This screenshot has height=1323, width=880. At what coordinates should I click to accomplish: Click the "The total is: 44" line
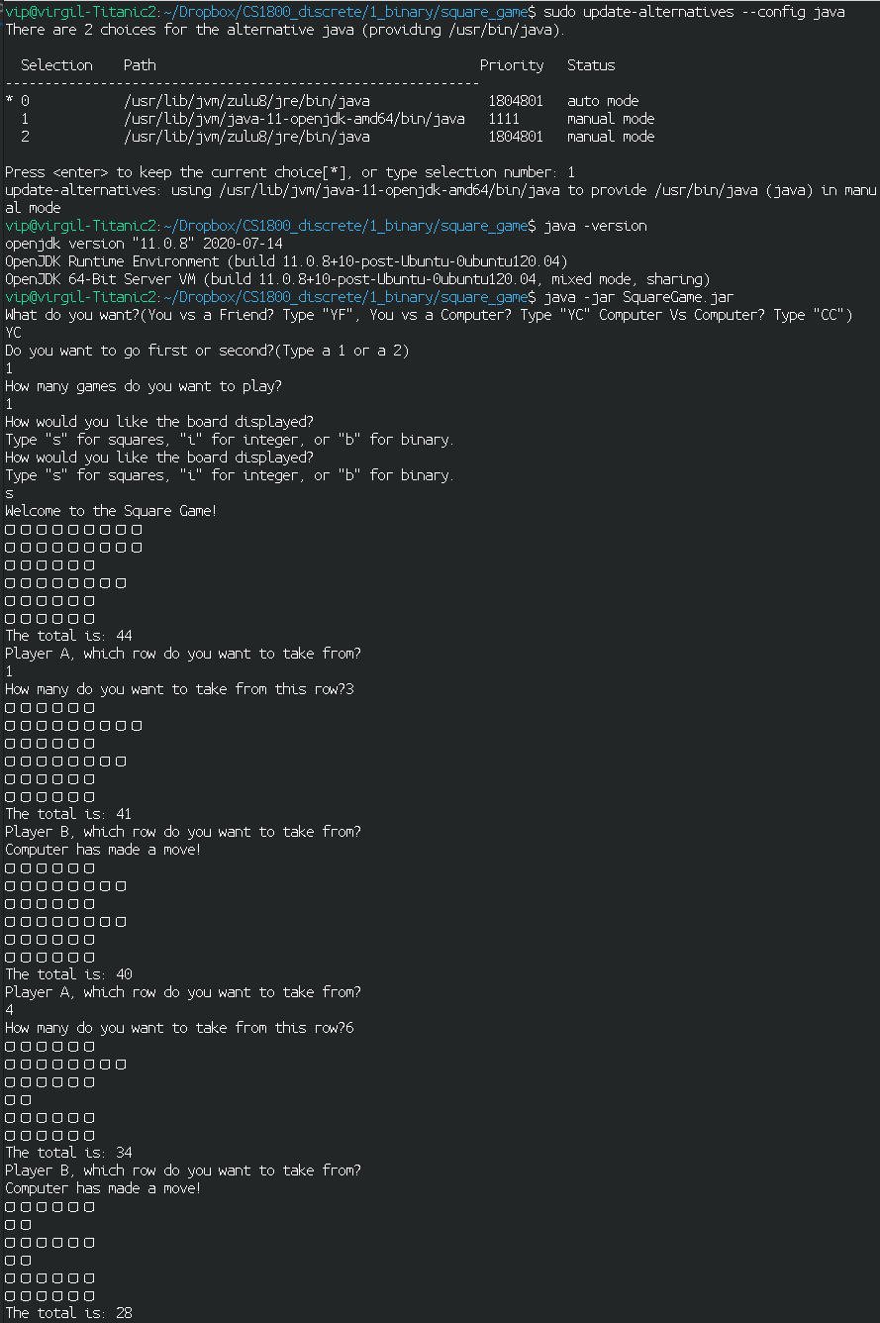coord(68,636)
